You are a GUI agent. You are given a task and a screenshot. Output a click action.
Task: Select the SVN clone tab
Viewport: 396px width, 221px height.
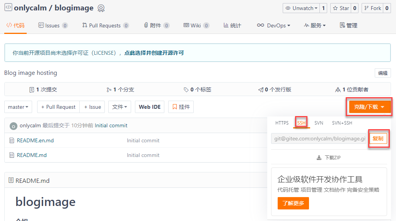(x=319, y=123)
